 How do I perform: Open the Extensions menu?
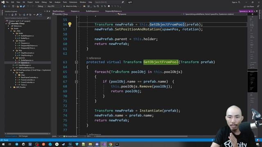coord(73,2)
